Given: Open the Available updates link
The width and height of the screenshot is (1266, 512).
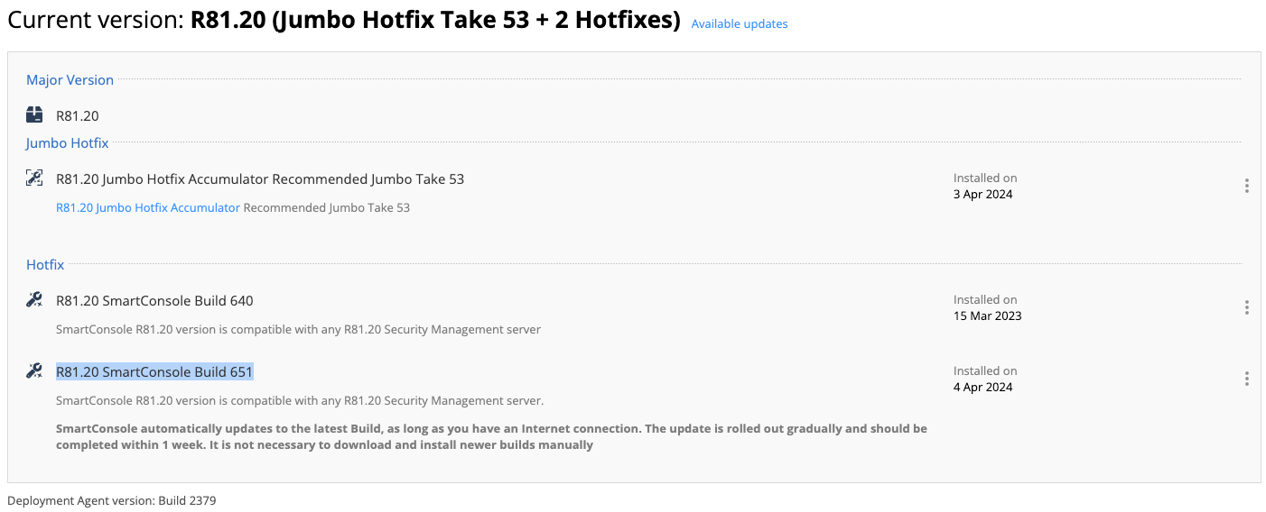Looking at the screenshot, I should point(740,24).
